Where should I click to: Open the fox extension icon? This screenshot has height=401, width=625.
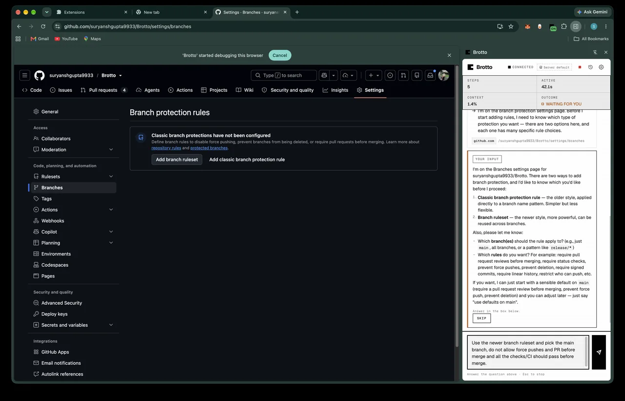pyautogui.click(x=528, y=27)
